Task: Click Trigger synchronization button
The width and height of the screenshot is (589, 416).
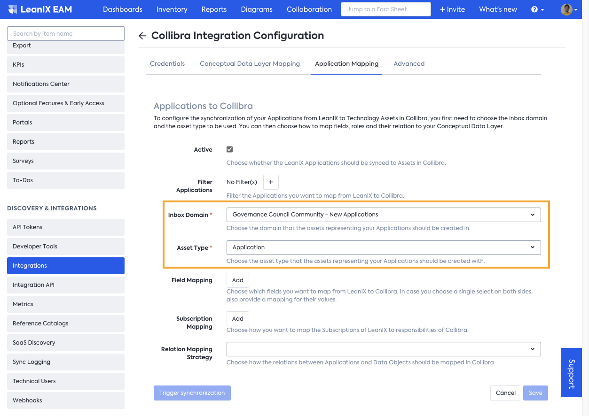Action: [x=192, y=393]
